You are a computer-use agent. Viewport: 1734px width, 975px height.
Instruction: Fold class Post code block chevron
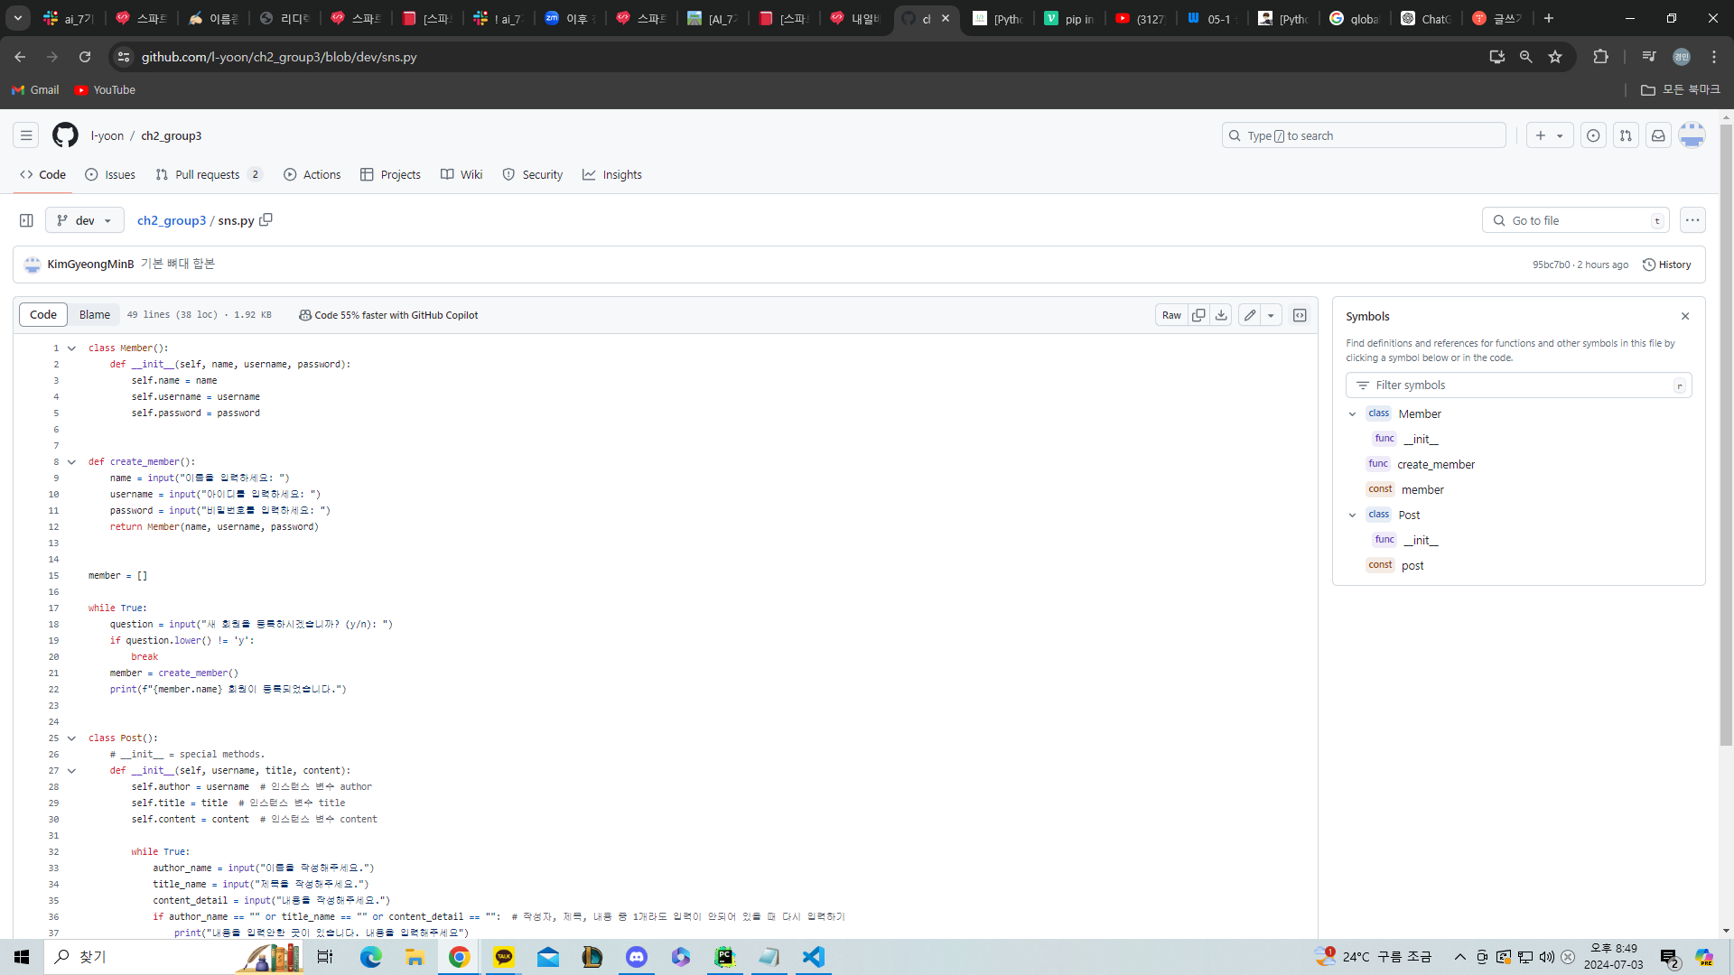click(x=71, y=738)
